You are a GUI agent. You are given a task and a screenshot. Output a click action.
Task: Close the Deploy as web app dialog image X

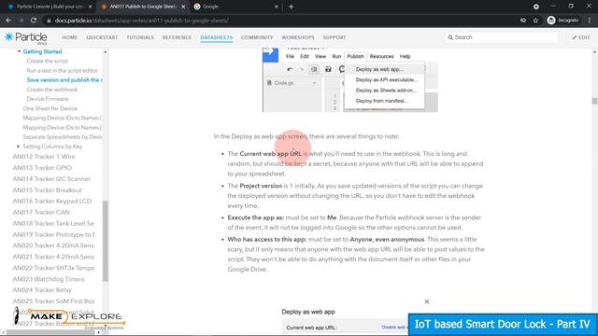click(427, 301)
